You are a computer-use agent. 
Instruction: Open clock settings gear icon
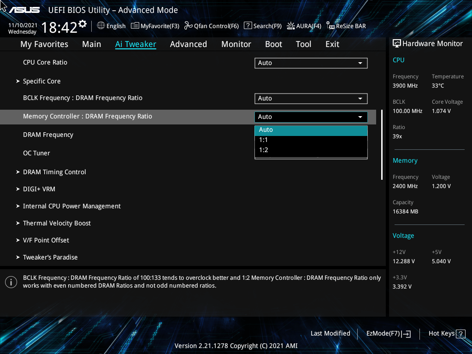pyautogui.click(x=83, y=24)
